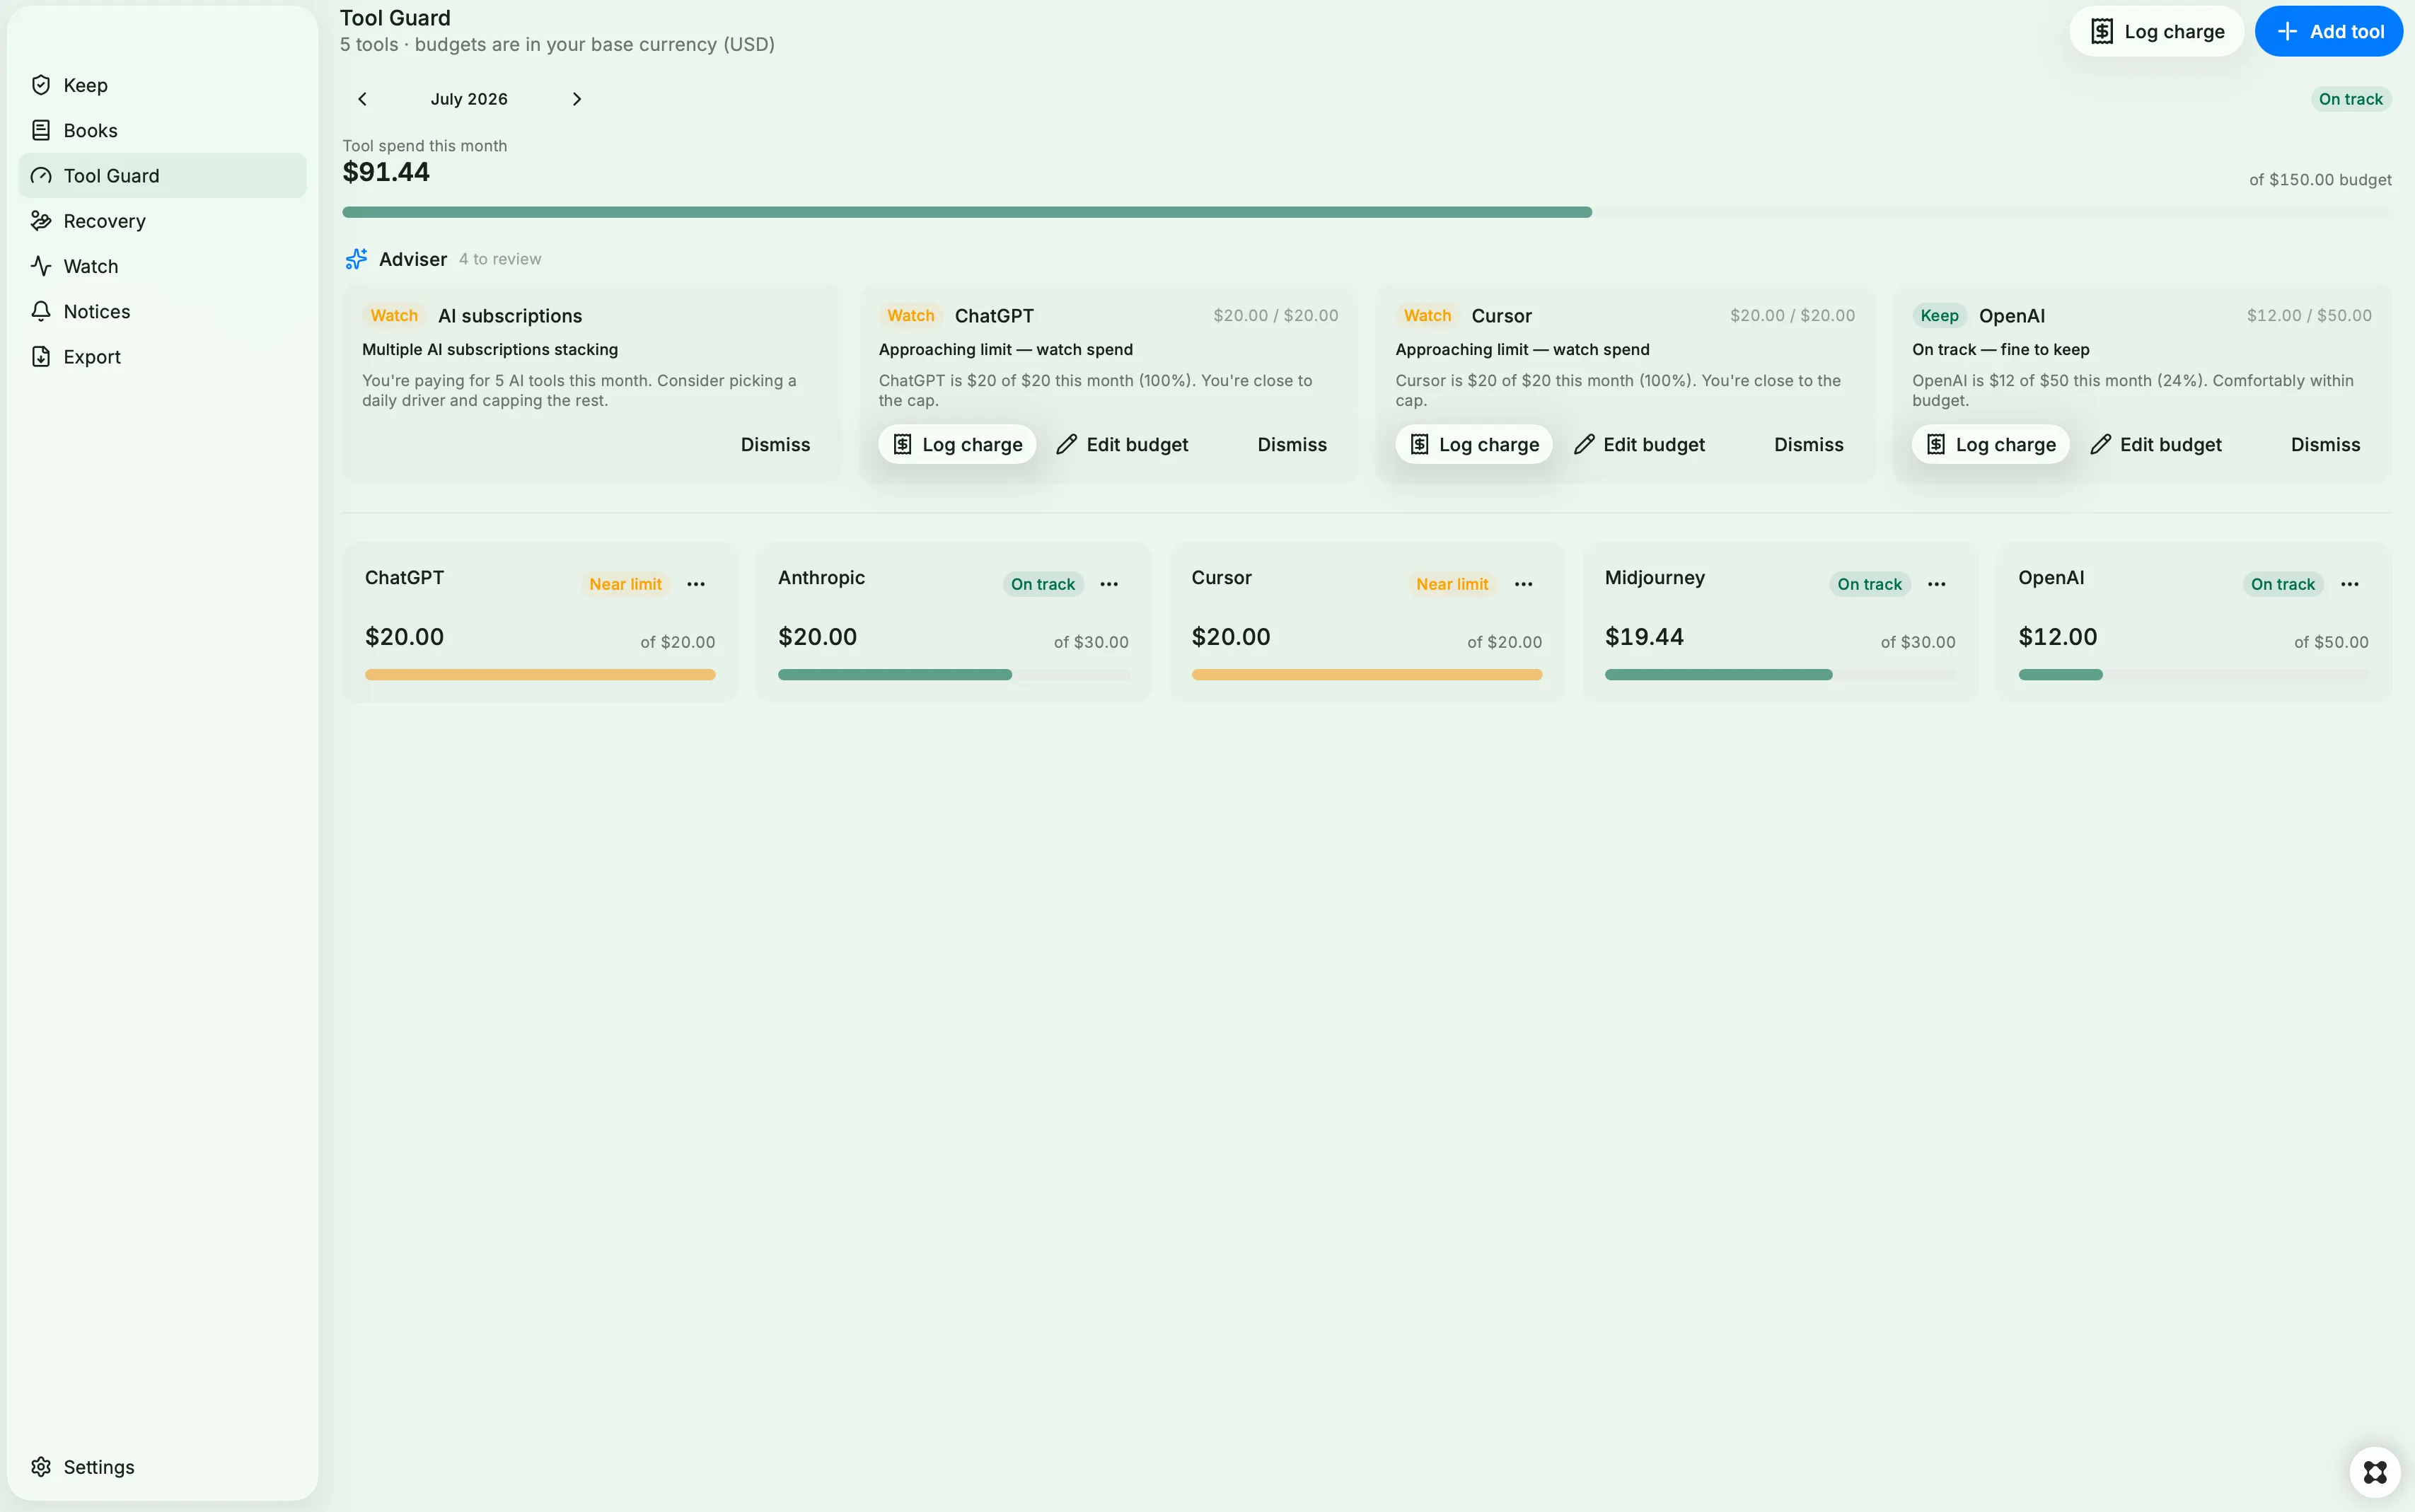Click the Notices bell icon
The image size is (2415, 1512).
(41, 311)
